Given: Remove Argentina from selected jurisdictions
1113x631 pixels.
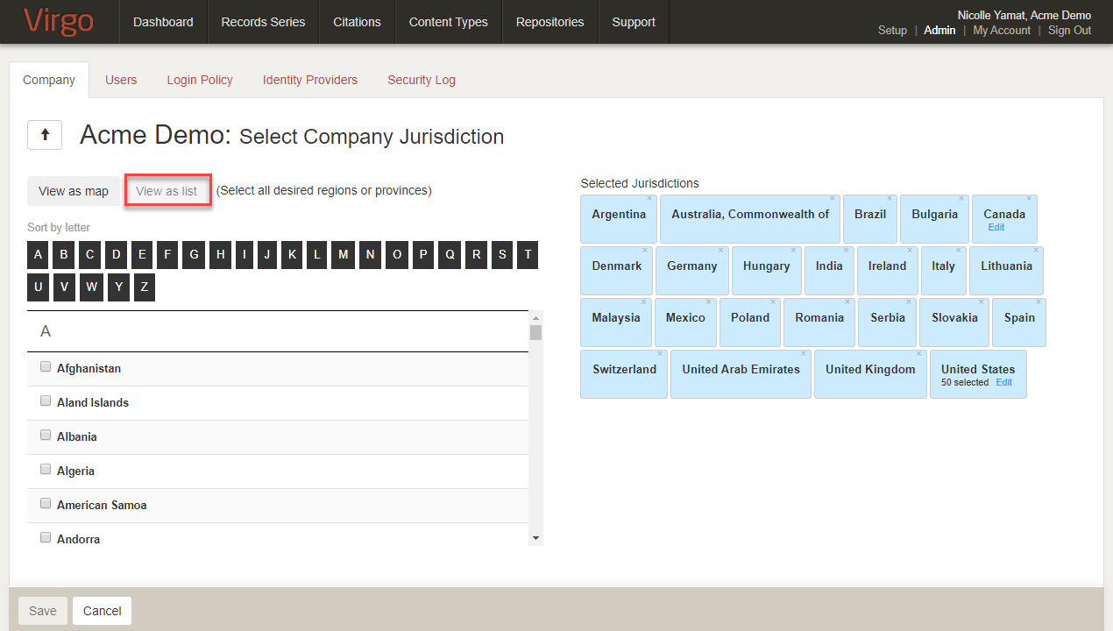Looking at the screenshot, I should [x=649, y=199].
